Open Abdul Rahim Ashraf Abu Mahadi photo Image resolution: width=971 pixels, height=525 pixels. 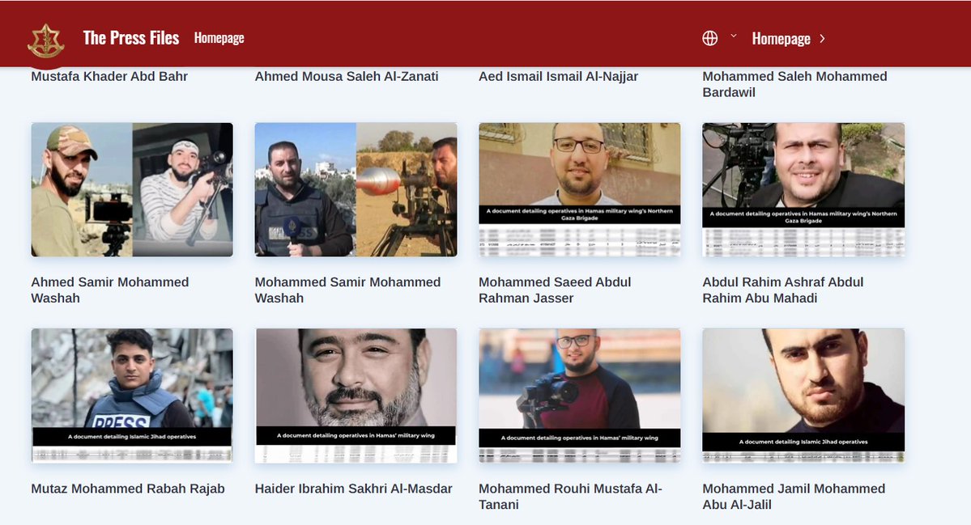tap(803, 190)
